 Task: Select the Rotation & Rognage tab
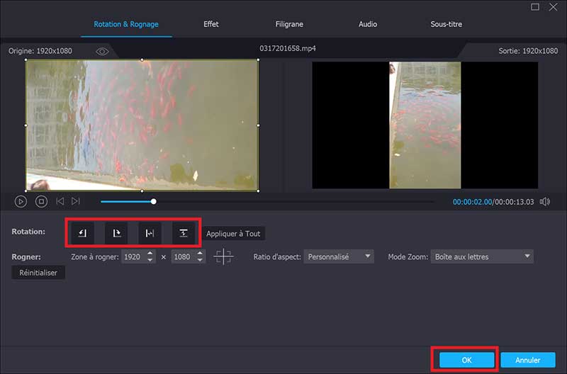tap(126, 24)
